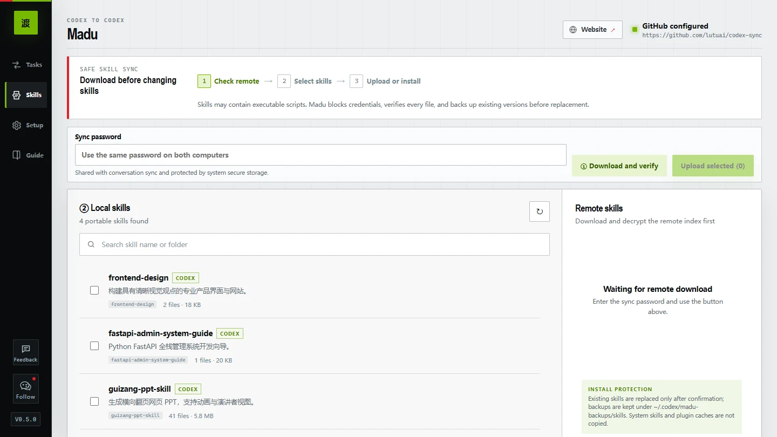Check the fastapi-admin-system-guide skill checkbox
The image size is (777, 437).
point(94,346)
